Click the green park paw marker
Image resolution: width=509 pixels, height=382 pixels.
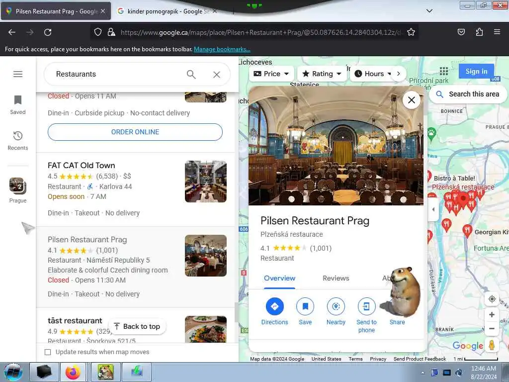click(x=431, y=134)
